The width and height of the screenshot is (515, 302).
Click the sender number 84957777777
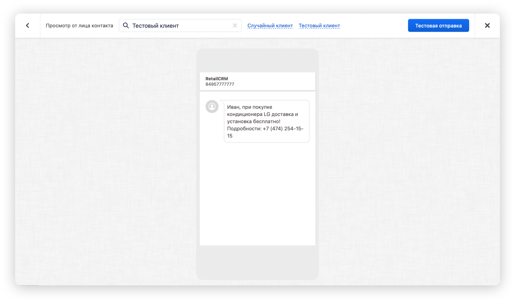(x=220, y=84)
